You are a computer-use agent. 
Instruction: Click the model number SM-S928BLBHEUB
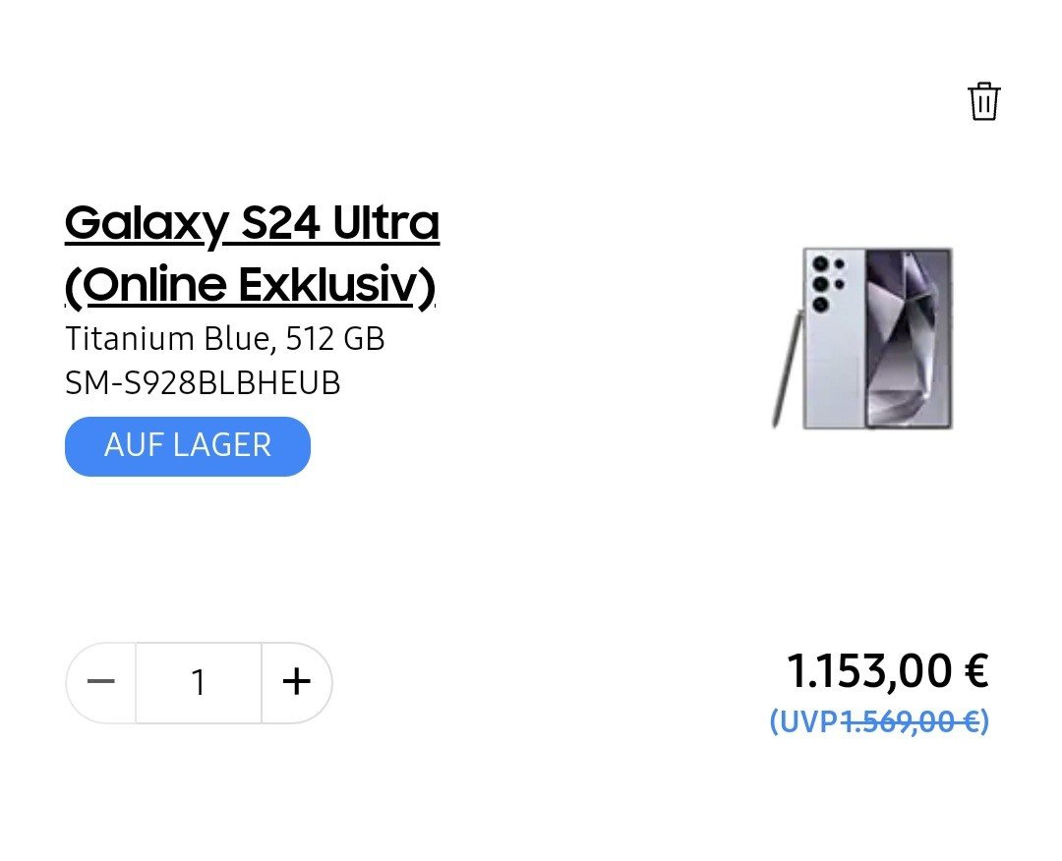pyautogui.click(x=203, y=383)
